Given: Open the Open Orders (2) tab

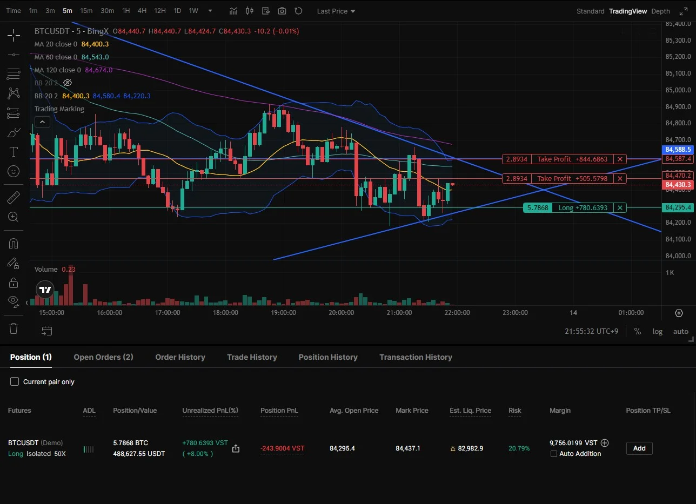Looking at the screenshot, I should pos(103,357).
